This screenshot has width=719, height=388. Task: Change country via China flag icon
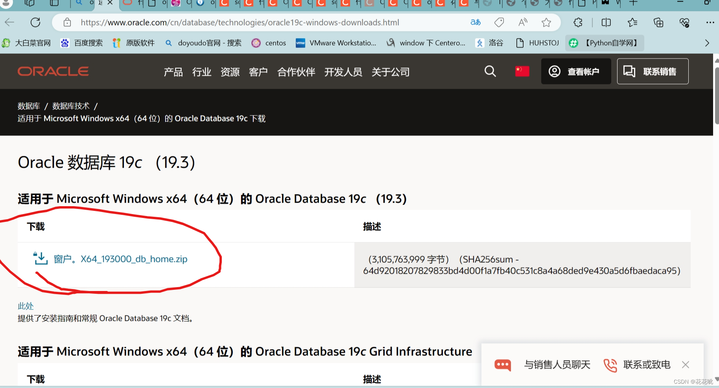click(x=522, y=71)
